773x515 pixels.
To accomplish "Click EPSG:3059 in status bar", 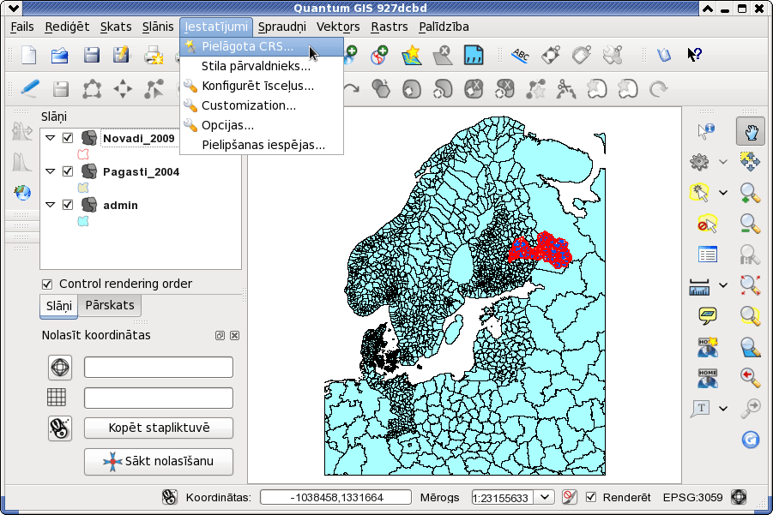I will [692, 497].
